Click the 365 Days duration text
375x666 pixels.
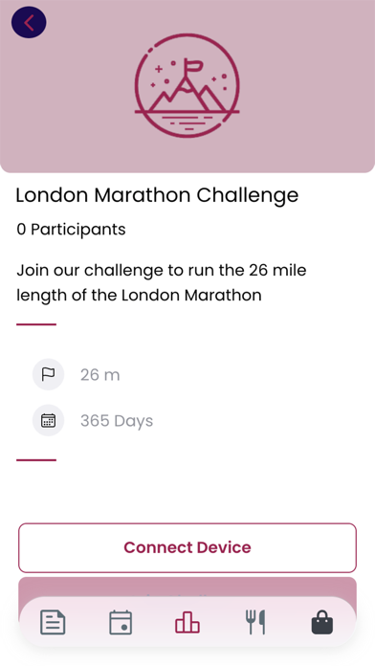coord(117,421)
